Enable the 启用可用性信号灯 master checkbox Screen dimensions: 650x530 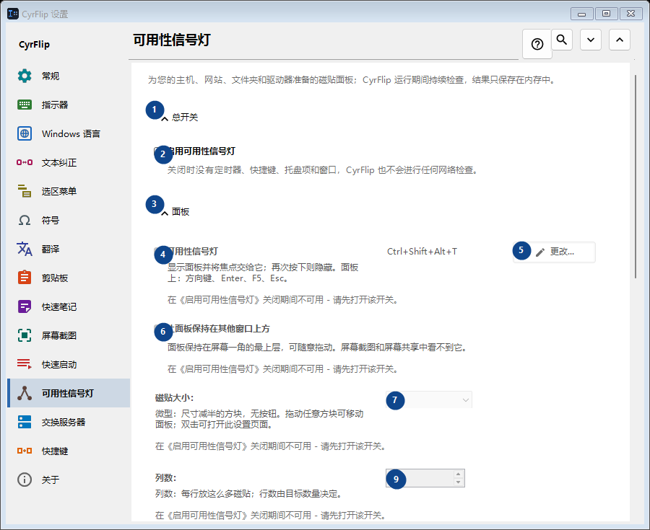159,151
